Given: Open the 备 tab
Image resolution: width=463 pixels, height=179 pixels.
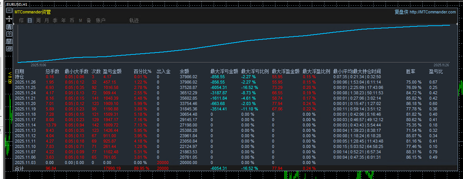Looking at the screenshot, I should tap(89, 20).
